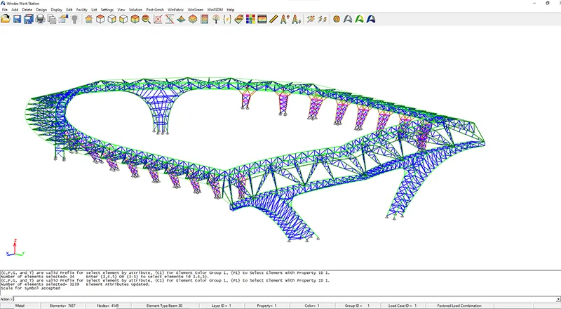Click the printer icon in toolbar

[x=40, y=19]
